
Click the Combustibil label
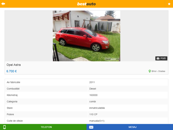(13, 89)
